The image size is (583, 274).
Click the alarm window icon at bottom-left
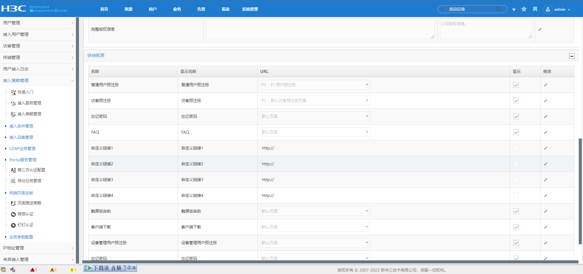point(3,269)
